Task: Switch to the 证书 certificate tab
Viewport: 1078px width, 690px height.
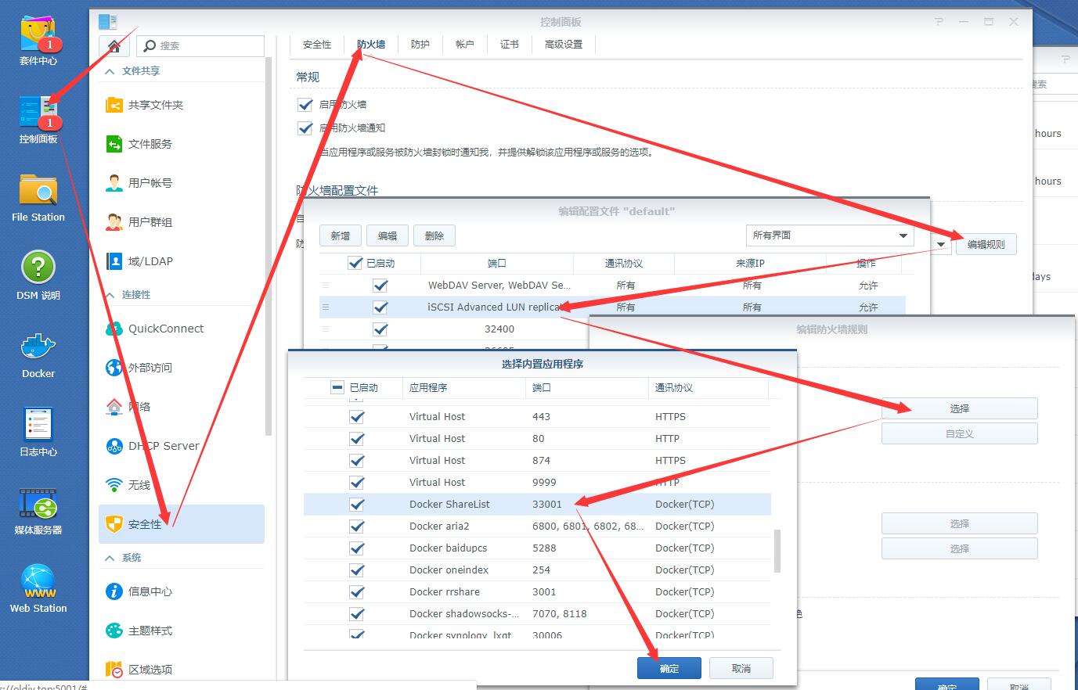Action: click(510, 45)
